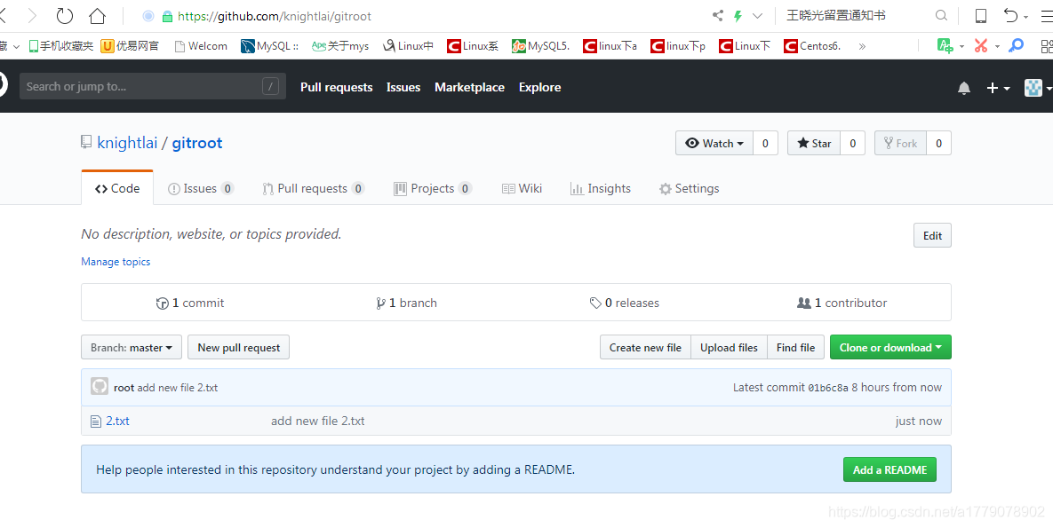Open the Centos6. bookmark
This screenshot has height=528, width=1053.
point(812,45)
